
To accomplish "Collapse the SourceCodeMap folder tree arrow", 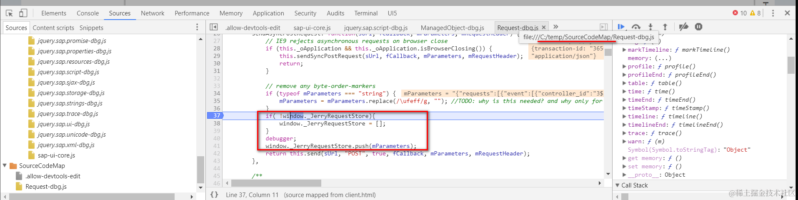I will tap(5, 166).
